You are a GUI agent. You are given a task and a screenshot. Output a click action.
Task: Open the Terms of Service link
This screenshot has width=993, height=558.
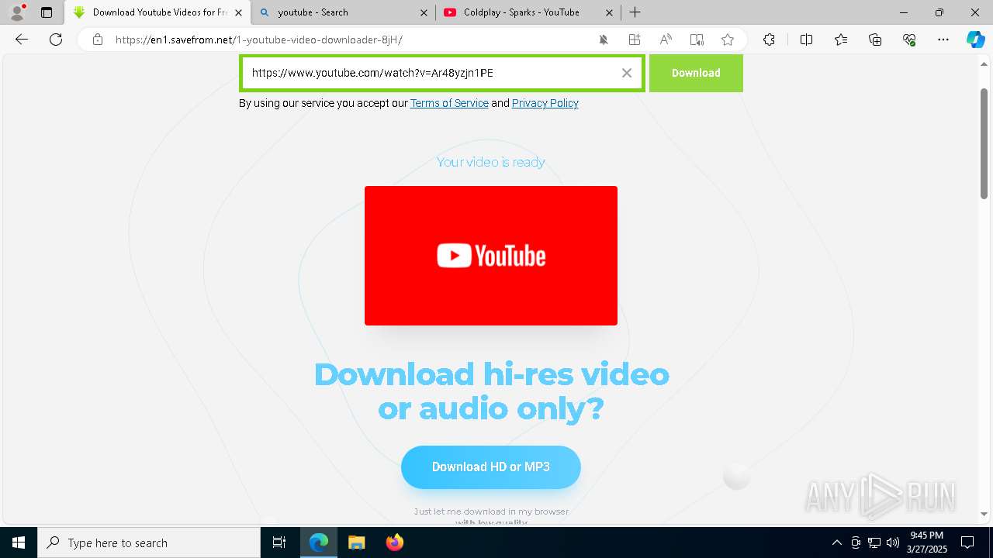449,103
